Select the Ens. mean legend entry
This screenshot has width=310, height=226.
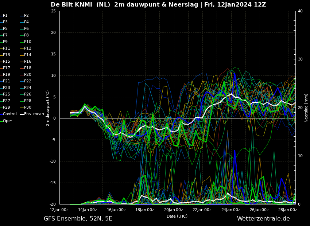[x=32, y=114]
